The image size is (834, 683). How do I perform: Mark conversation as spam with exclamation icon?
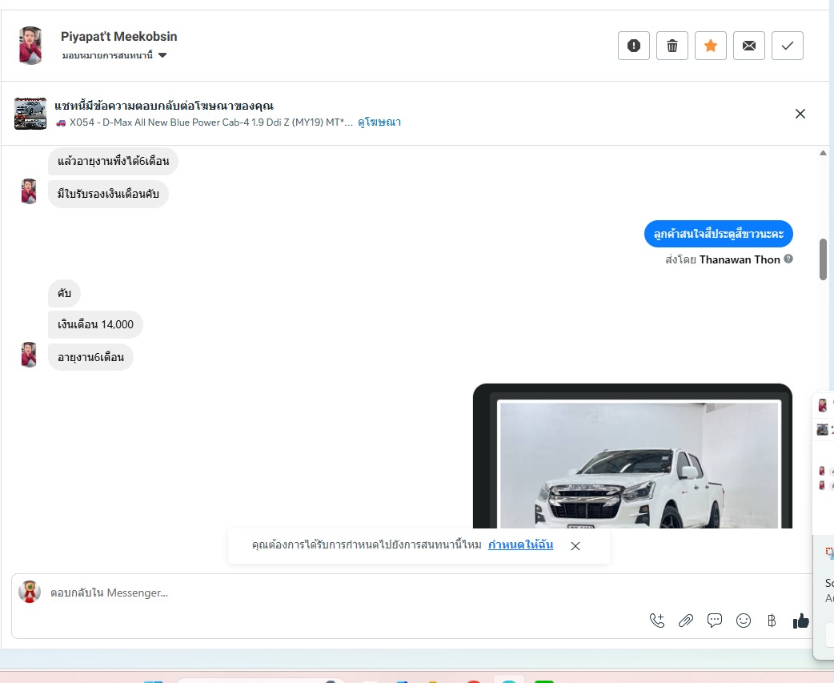coord(633,46)
